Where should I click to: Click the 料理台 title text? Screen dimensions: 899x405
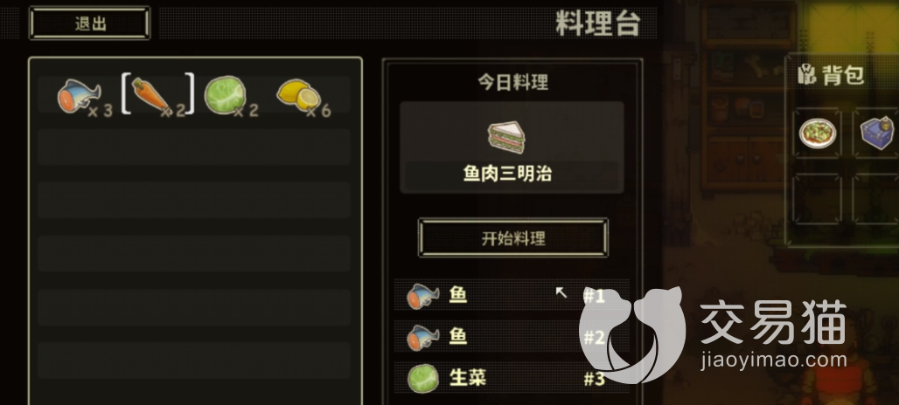tap(597, 24)
